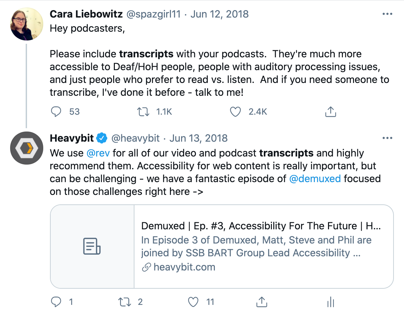Visit the @heavybit handle

(x=135, y=138)
